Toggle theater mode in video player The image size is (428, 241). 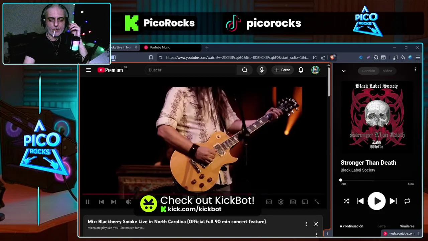tap(293, 202)
